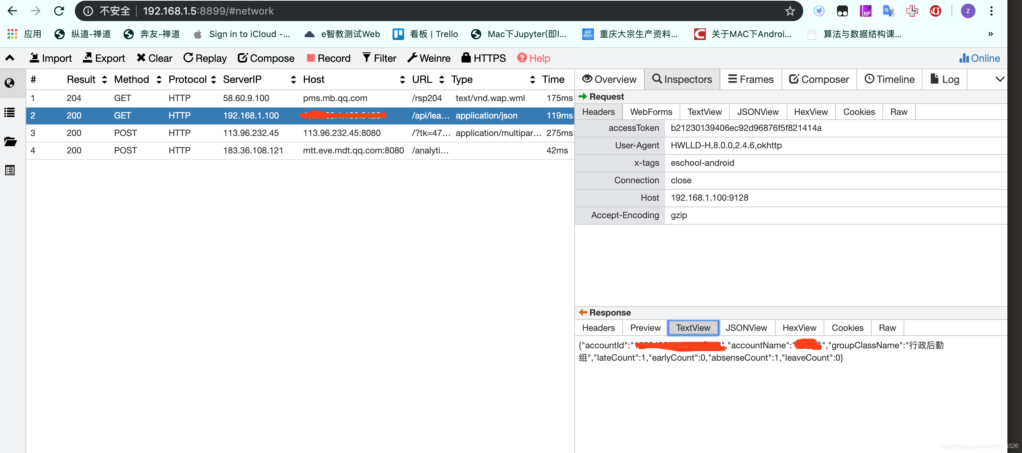Expand the inspector tabs chevron menu
The image size is (1022, 453).
click(x=999, y=79)
